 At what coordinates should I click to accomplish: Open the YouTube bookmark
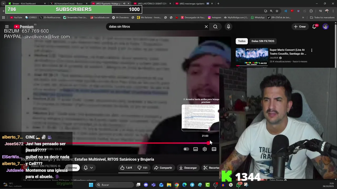[x=16, y=18]
